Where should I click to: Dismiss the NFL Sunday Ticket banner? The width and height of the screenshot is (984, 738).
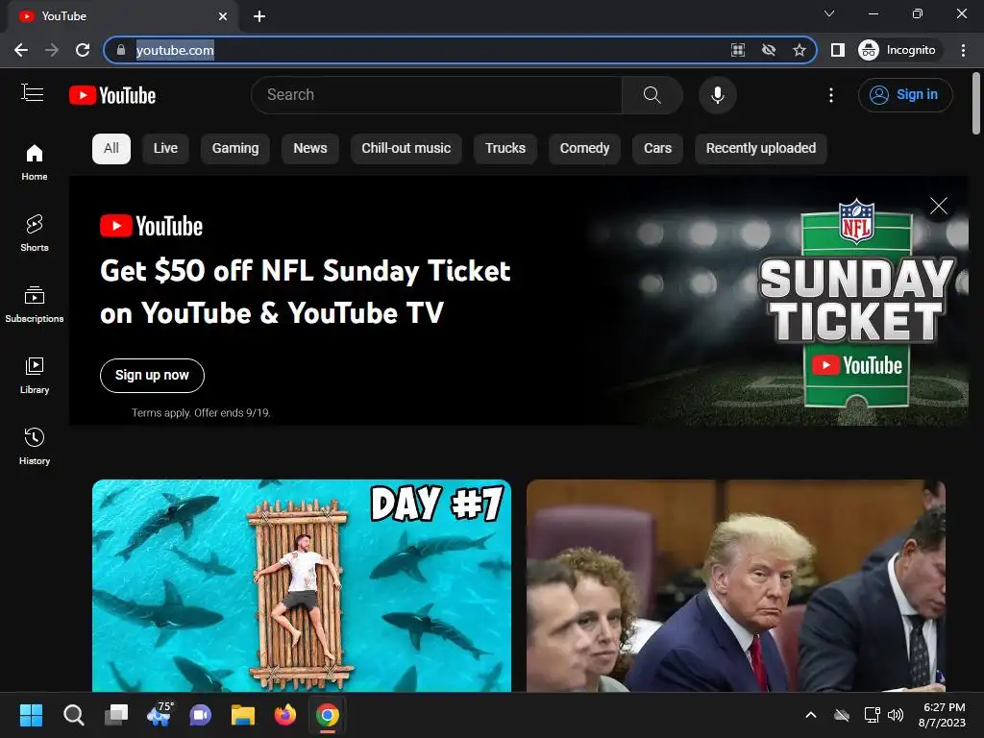click(x=939, y=206)
